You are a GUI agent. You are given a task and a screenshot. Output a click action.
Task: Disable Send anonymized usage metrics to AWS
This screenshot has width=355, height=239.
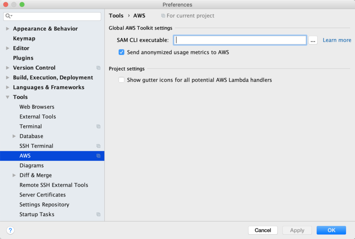[x=121, y=52]
